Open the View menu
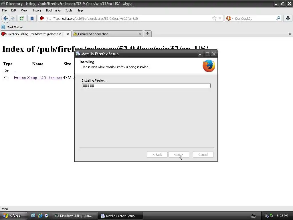Viewport: 293px width, 220px height. pos(24,10)
